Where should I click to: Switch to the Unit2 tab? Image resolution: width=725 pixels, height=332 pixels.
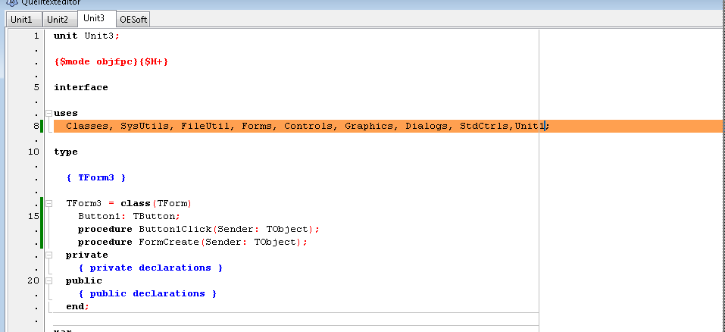click(58, 19)
